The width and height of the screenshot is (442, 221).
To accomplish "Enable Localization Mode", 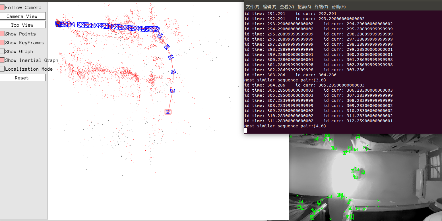I will pyautogui.click(x=2, y=69).
